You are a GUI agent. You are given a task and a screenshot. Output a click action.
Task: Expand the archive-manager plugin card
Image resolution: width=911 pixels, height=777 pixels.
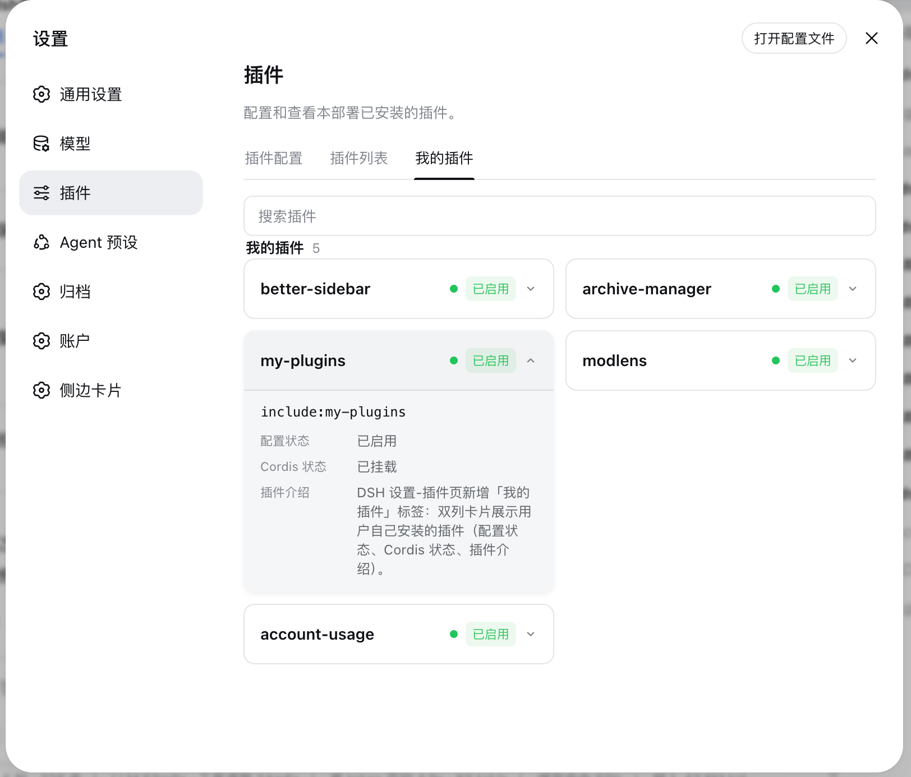tap(853, 289)
